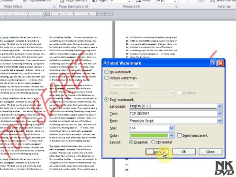Select the Text watermark radio button
Screen dimensions: 236x177
tap(106, 99)
